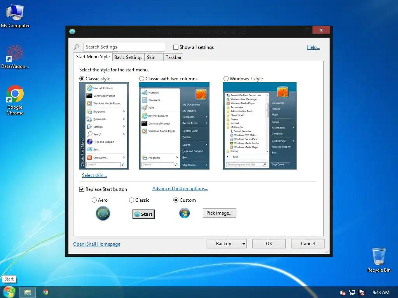Click the muted volume tray icon
This screenshot has width=398, height=298.
[x=342, y=293]
